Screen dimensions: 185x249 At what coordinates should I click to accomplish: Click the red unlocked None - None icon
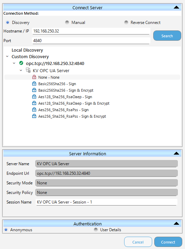34,77
